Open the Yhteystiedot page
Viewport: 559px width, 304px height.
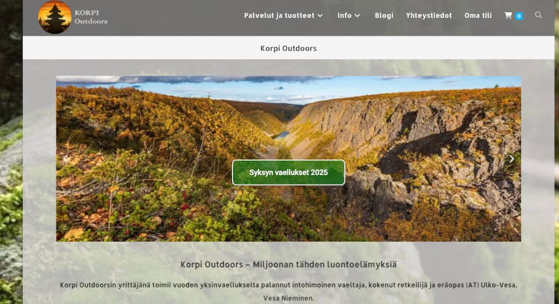click(x=429, y=16)
